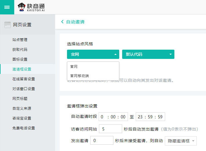This screenshot has width=206, height=151.
Task: Click the 访客访问网站 seconds input field
Action: (x=110, y=129)
